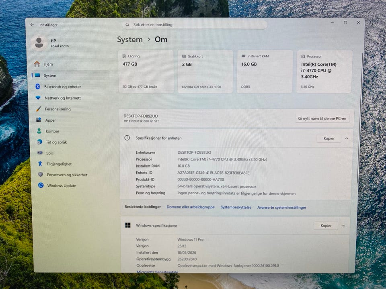Click Produkt-ID value 00330-80000-00000-AA730
386x289 pixels.
coord(201,179)
